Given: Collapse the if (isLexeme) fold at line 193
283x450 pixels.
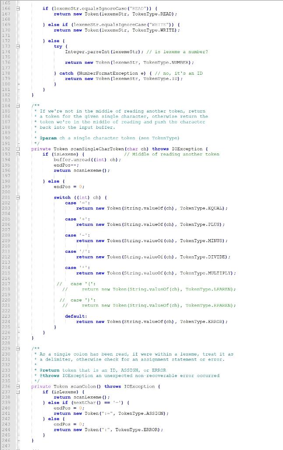Looking at the screenshot, I should pos(18,154).
